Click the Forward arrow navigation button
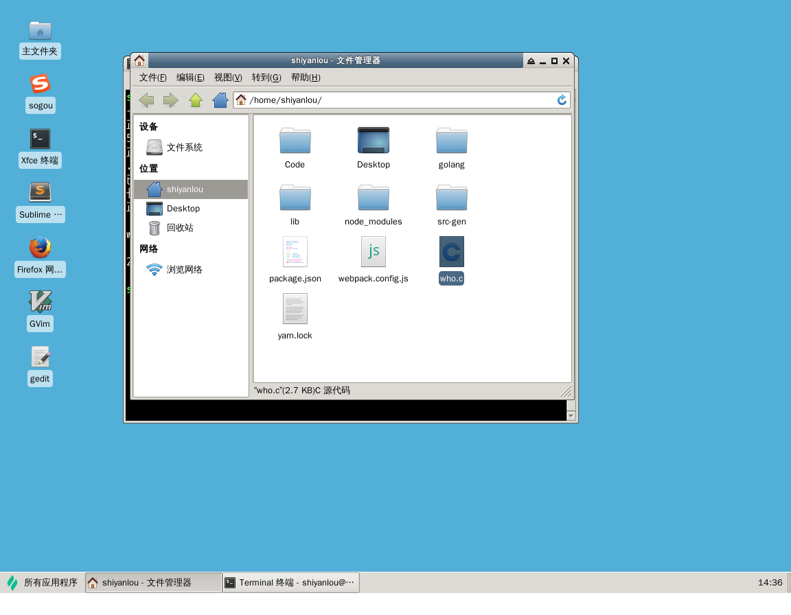 click(x=171, y=100)
